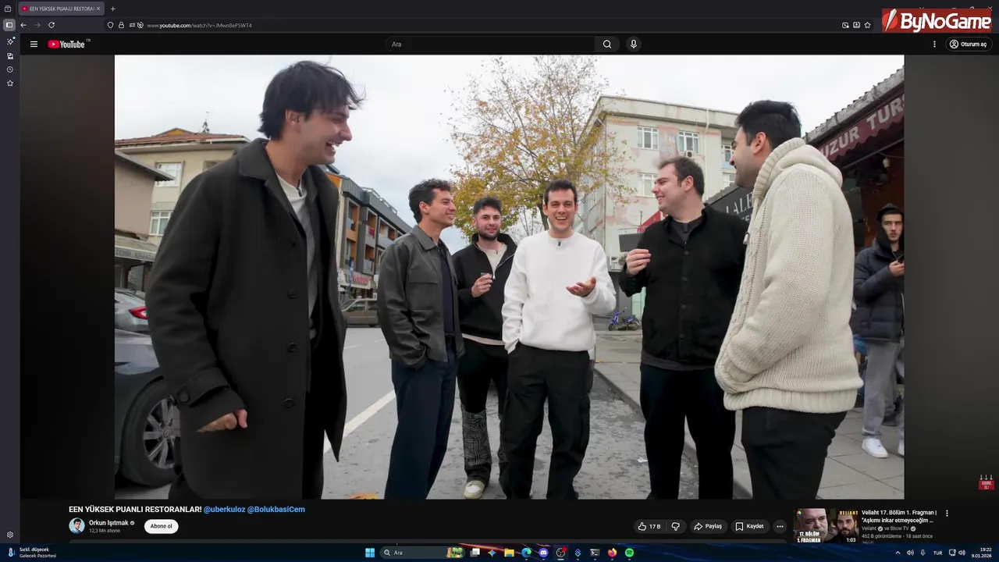This screenshot has width=999, height=562.
Task: Open bookmarks star in the sidebar
Action: [10, 84]
